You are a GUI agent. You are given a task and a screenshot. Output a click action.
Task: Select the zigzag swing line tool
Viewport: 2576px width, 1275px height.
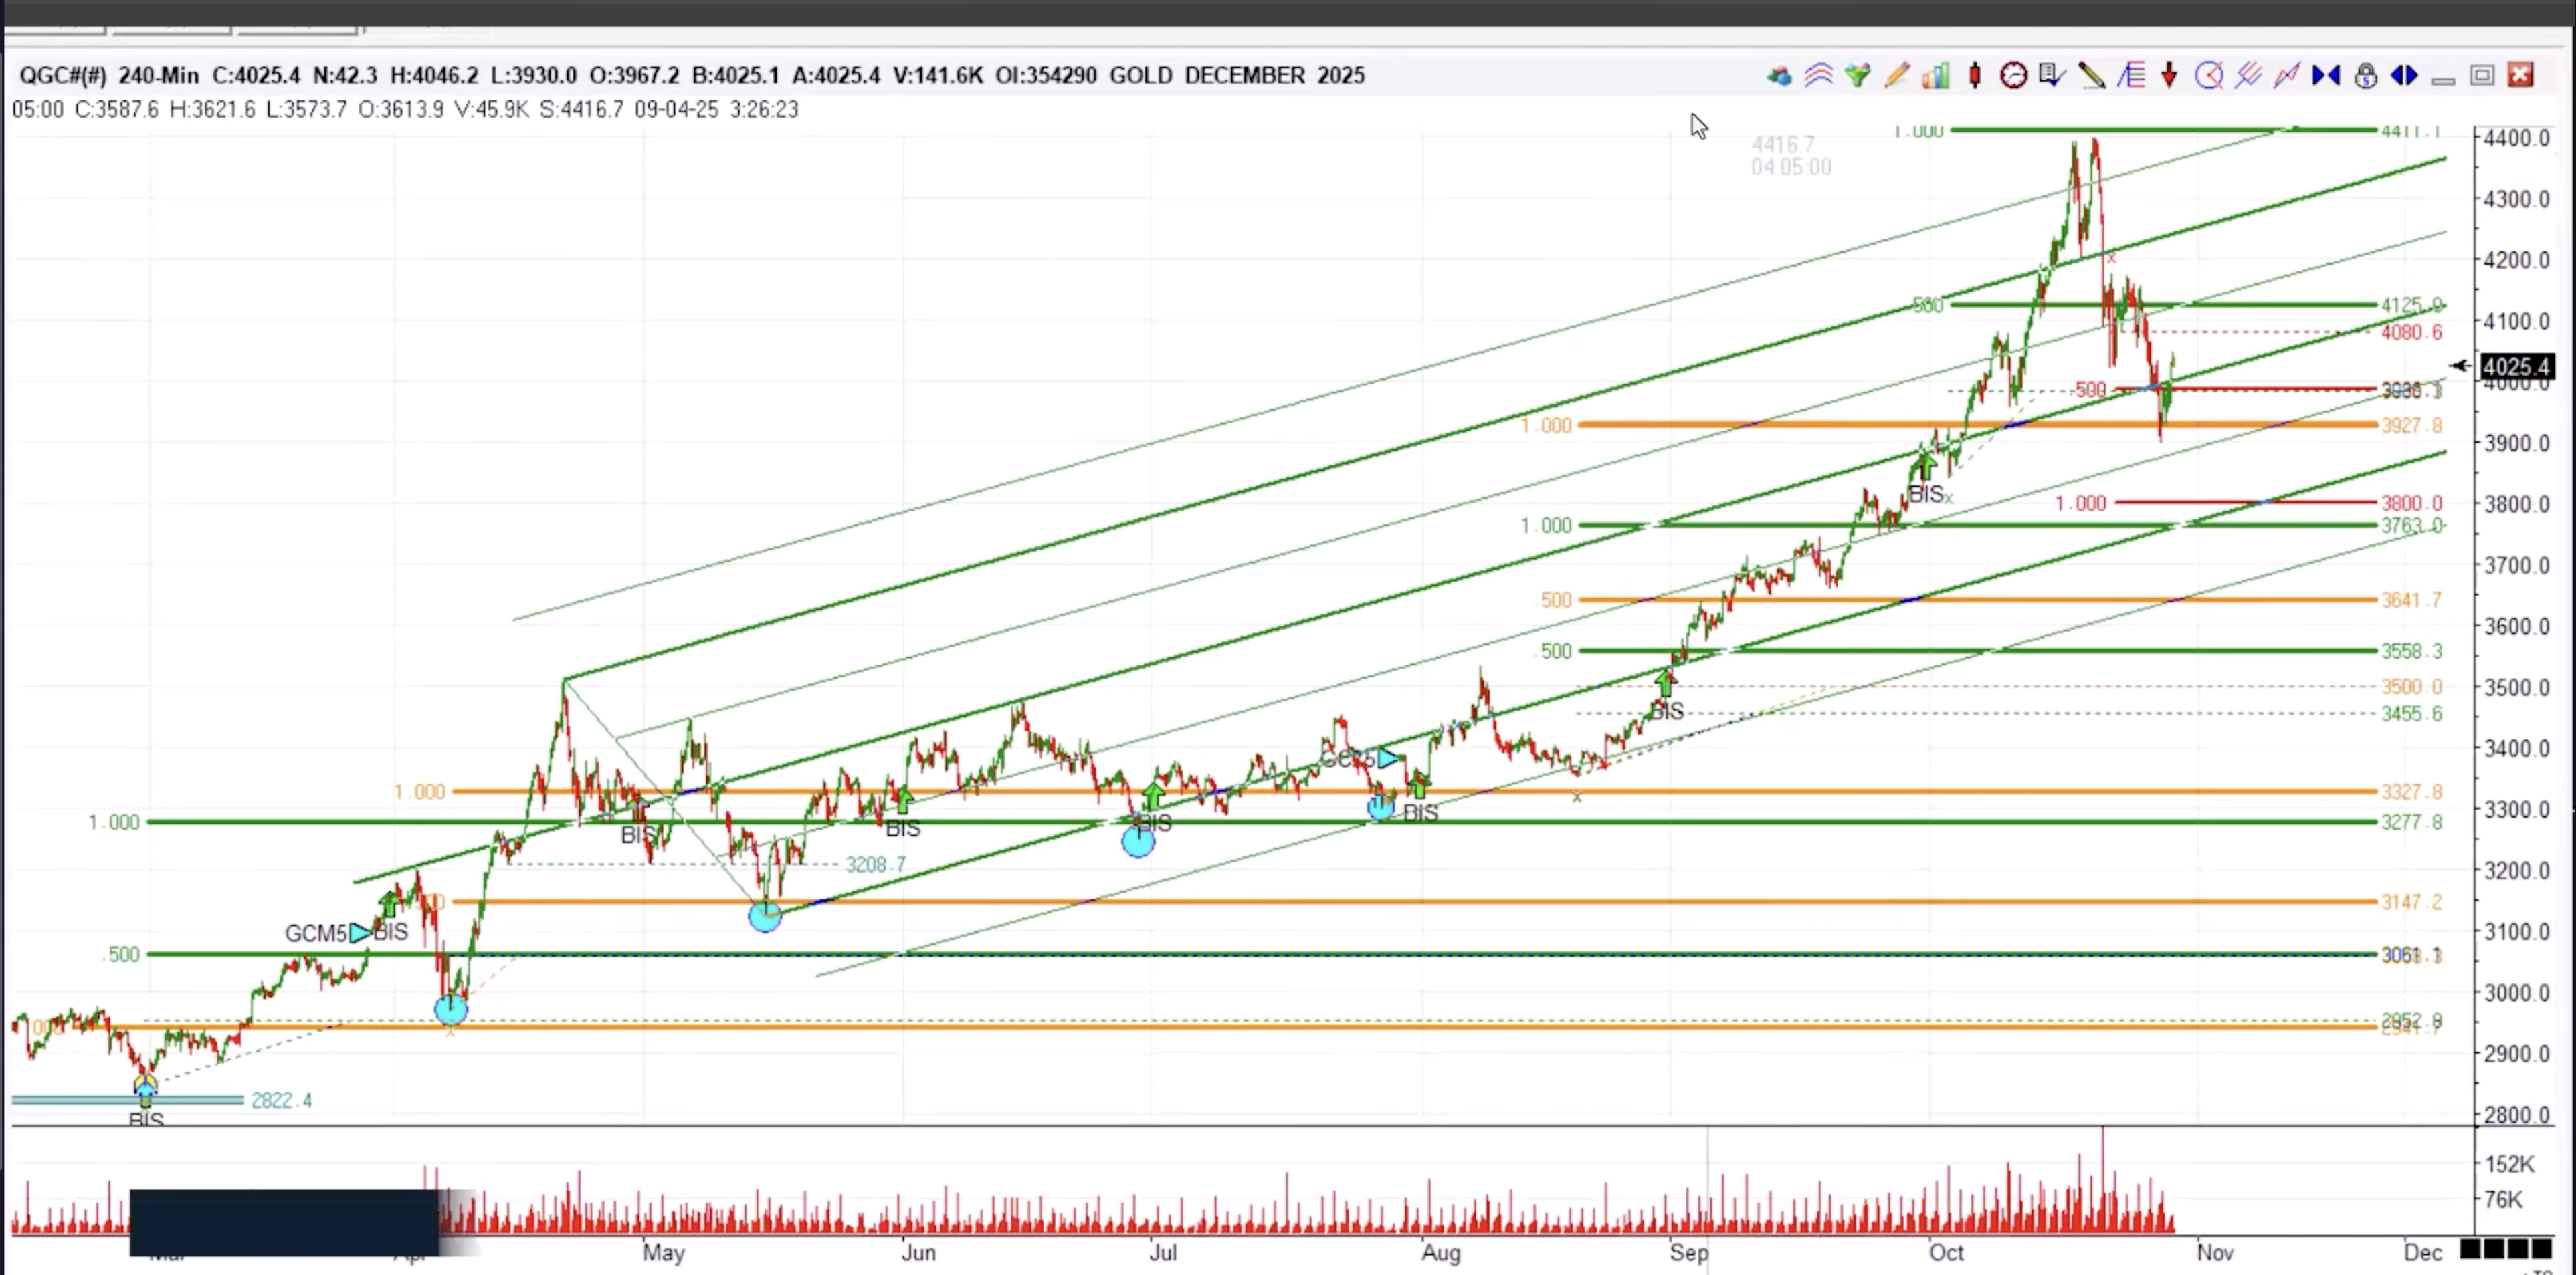tap(2287, 76)
